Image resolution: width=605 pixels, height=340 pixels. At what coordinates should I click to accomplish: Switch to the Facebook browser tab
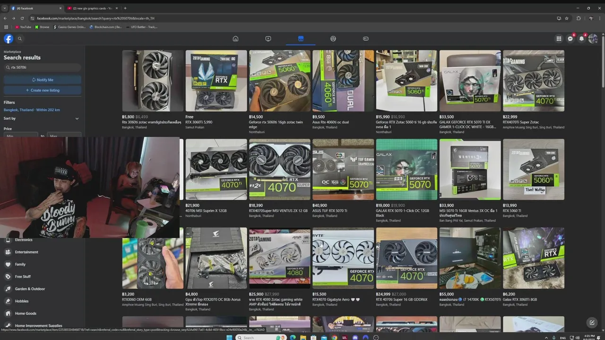click(36, 8)
